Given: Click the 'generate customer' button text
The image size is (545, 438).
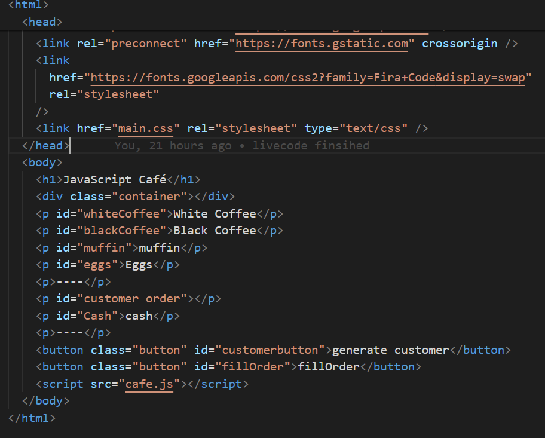Looking at the screenshot, I should (x=390, y=350).
